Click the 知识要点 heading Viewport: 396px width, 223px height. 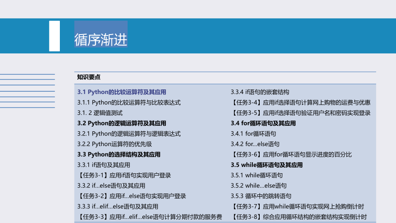click(89, 77)
